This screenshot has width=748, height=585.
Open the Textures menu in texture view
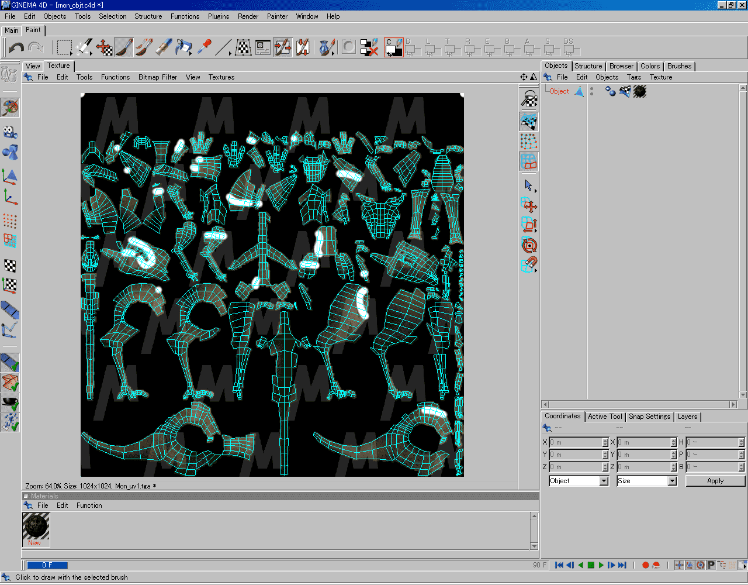[x=221, y=77]
